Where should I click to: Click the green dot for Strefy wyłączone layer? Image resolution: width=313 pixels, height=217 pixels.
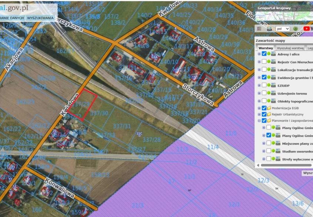pyautogui.click(x=273, y=159)
